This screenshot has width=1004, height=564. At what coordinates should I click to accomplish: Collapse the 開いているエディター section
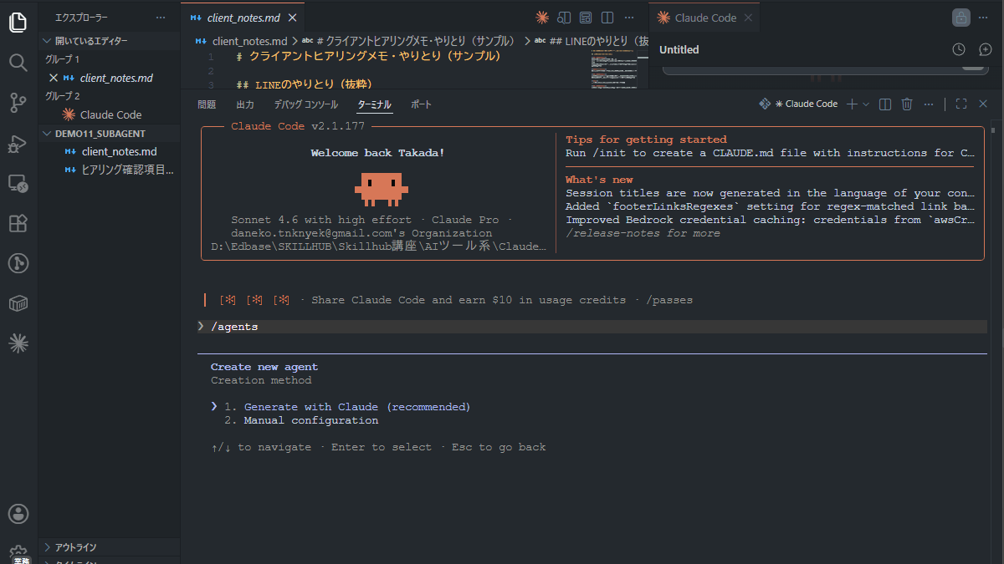coord(109,41)
